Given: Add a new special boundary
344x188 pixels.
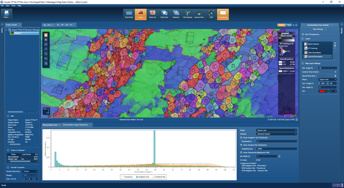Looking at the screenshot, I should coord(335,72).
